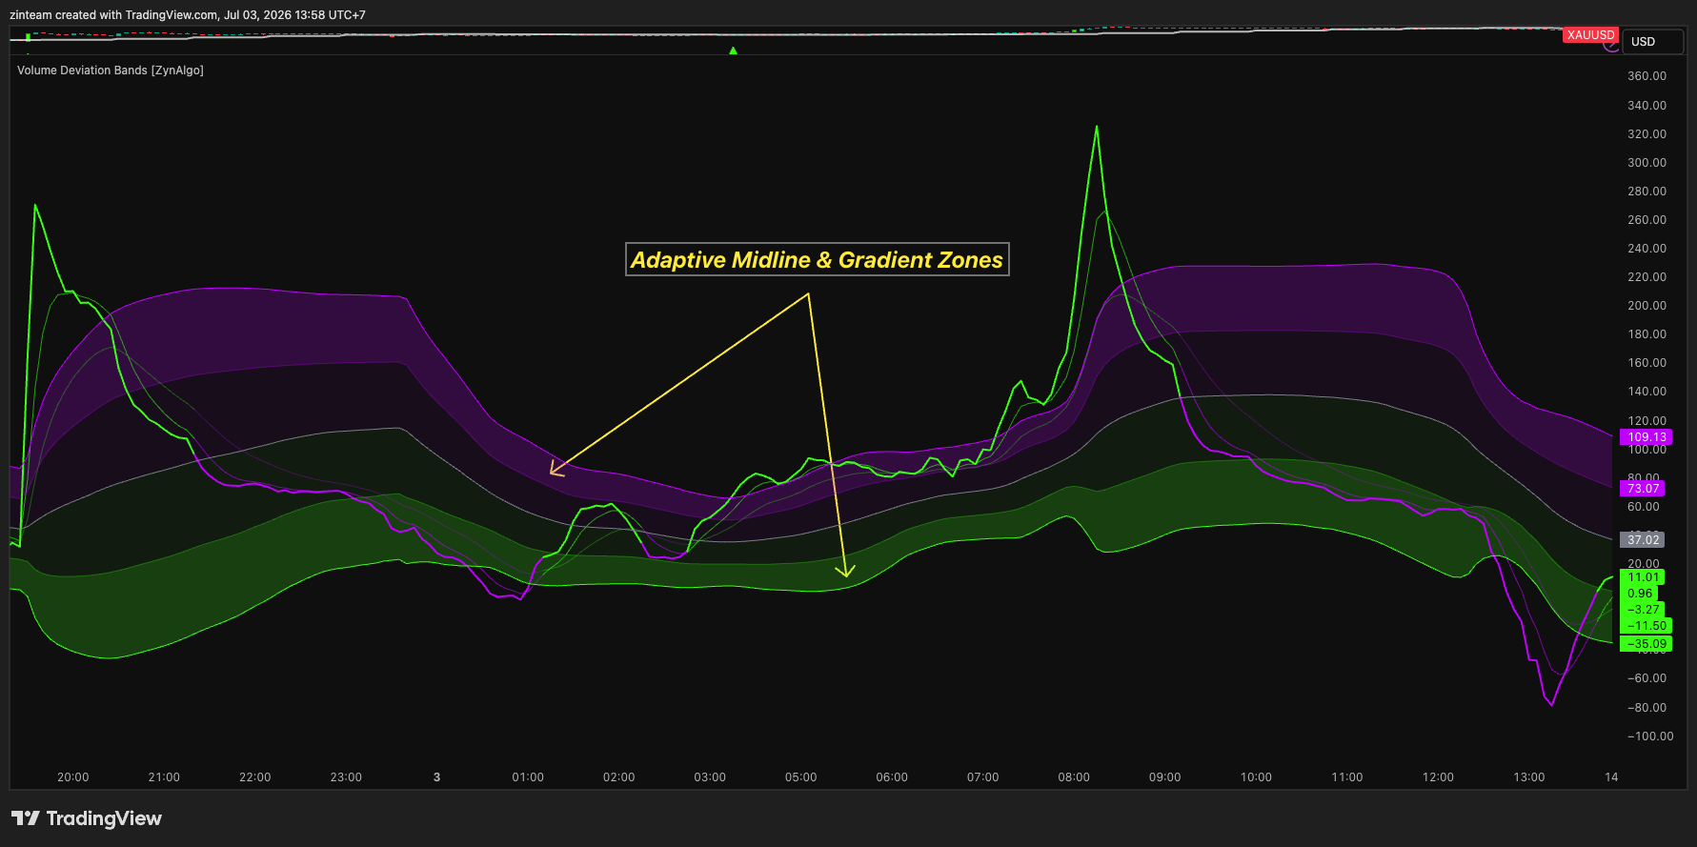
Task: Click the 07:00 time axis label
Action: [983, 777]
